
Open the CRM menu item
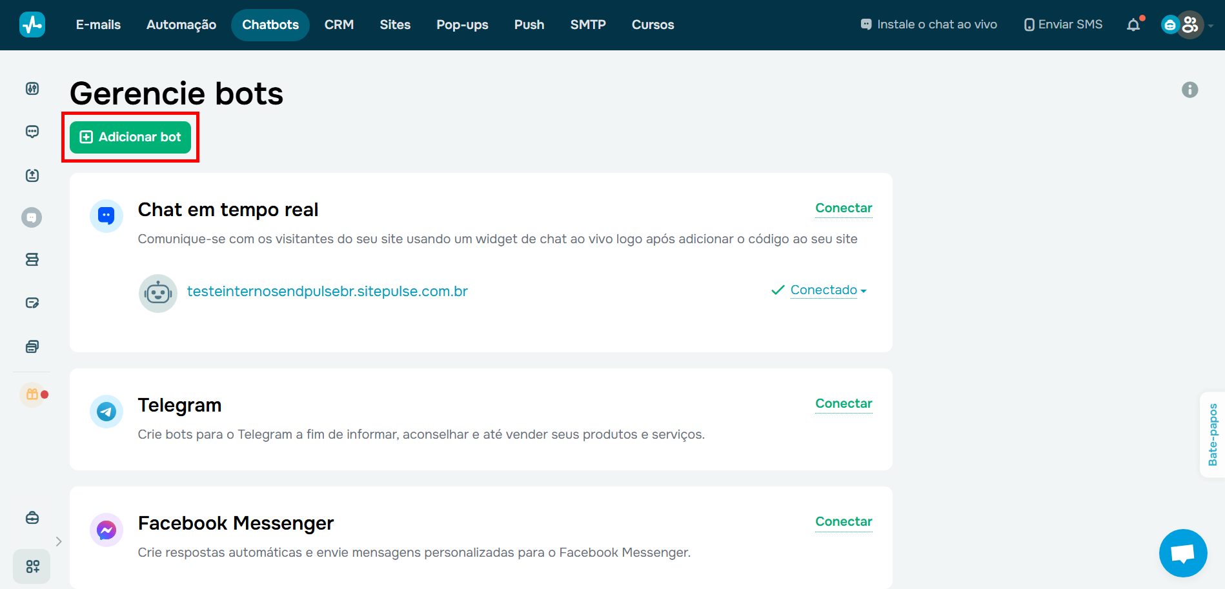(339, 25)
